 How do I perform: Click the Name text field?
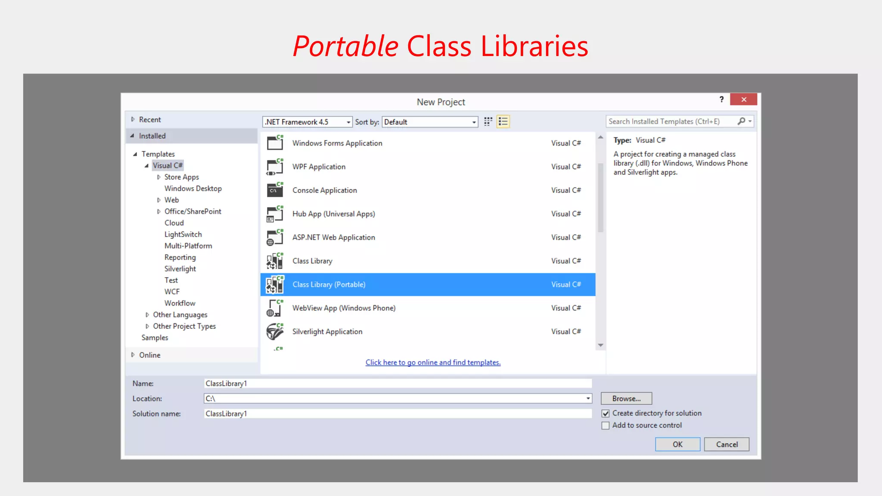point(398,384)
